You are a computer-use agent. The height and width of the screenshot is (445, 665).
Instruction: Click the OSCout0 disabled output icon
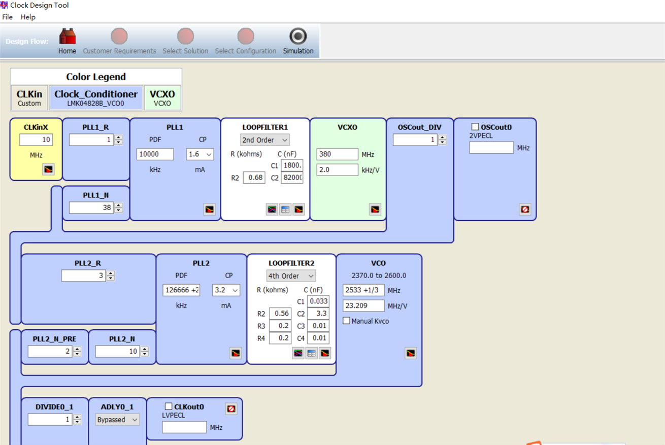coord(525,209)
